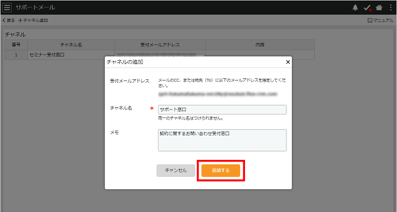Focus the メモ text area

coord(222,140)
